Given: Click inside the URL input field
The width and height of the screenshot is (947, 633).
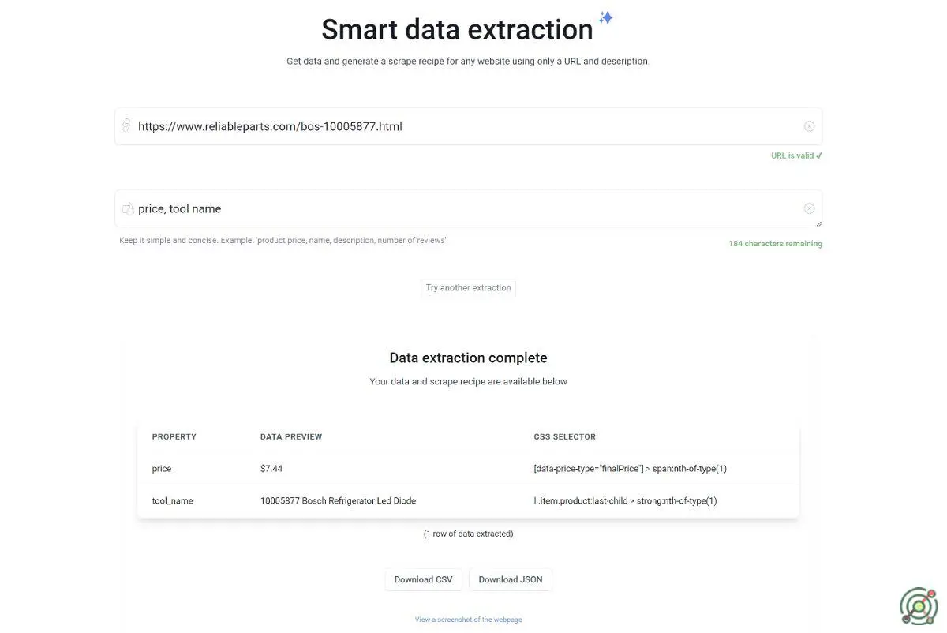Looking at the screenshot, I should click(x=466, y=126).
